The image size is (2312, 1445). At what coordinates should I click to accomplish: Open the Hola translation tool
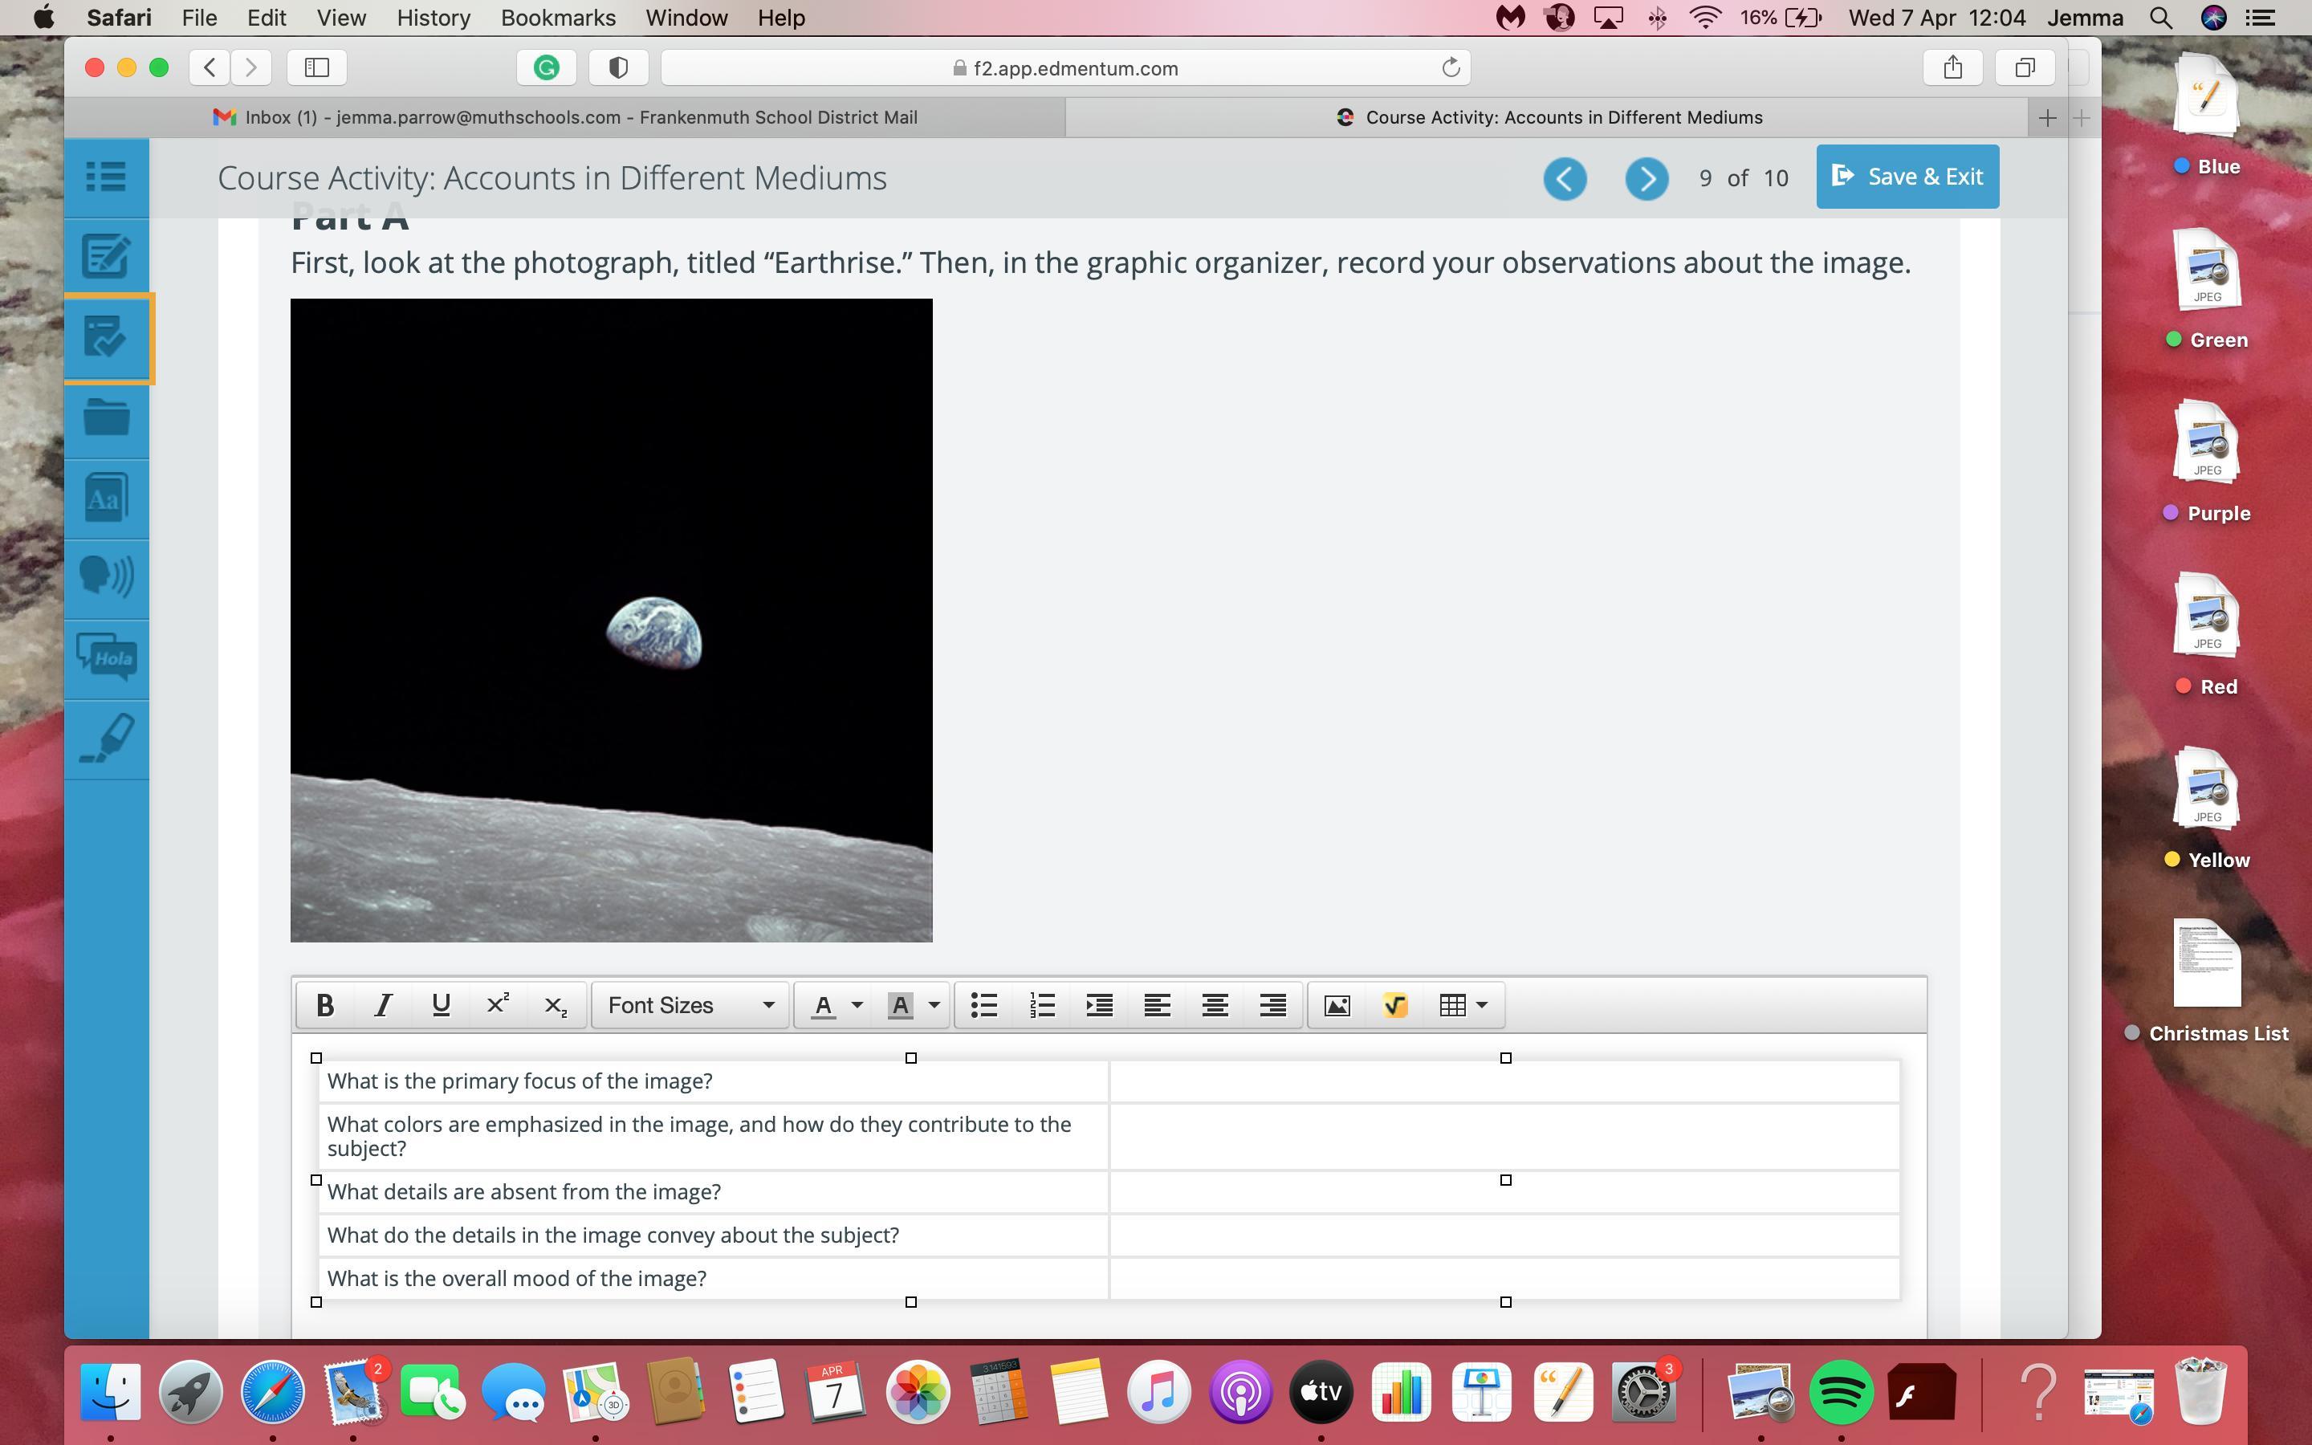[x=106, y=657]
